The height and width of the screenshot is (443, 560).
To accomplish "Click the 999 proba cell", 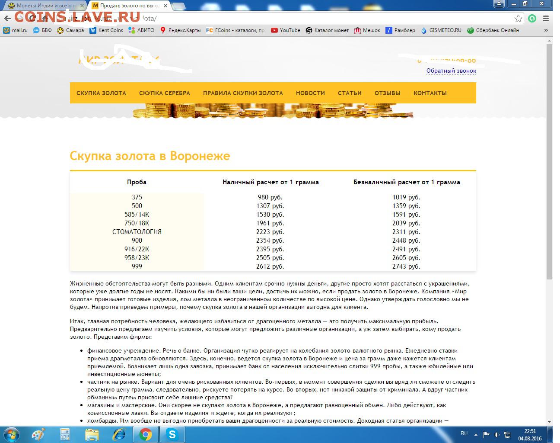I will (x=137, y=266).
